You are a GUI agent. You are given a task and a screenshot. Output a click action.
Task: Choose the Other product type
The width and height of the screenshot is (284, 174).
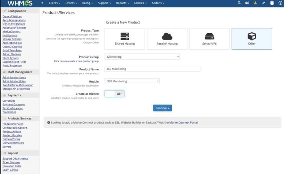tap(252, 39)
